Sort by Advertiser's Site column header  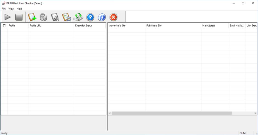tap(127, 26)
